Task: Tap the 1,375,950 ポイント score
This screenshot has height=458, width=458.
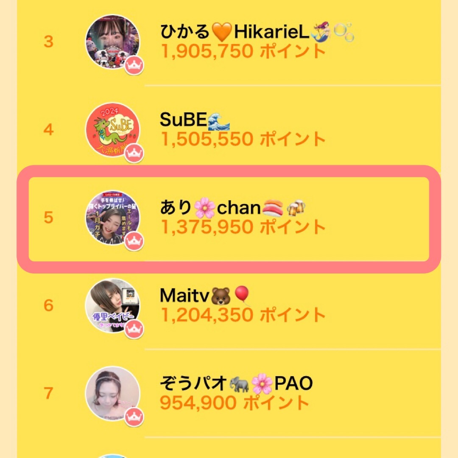Action: pyautogui.click(x=243, y=227)
